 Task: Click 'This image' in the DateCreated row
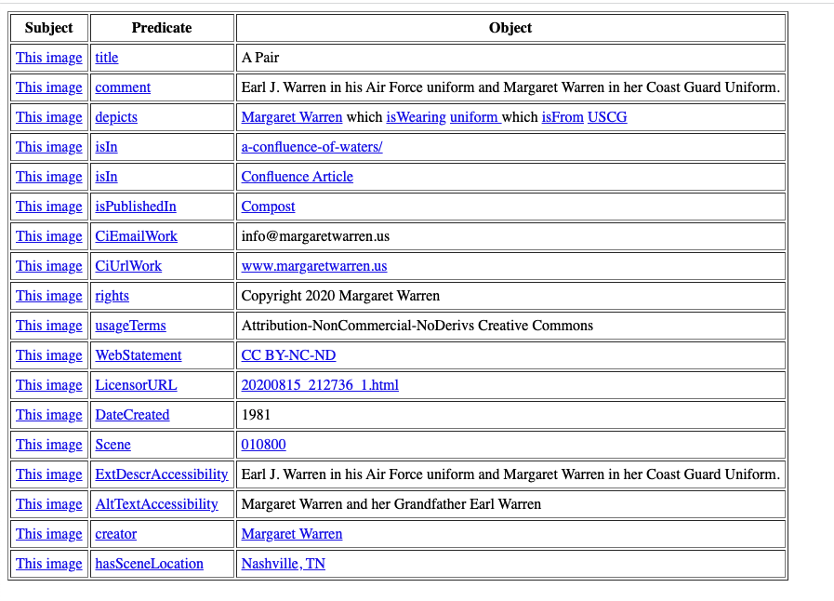49,415
